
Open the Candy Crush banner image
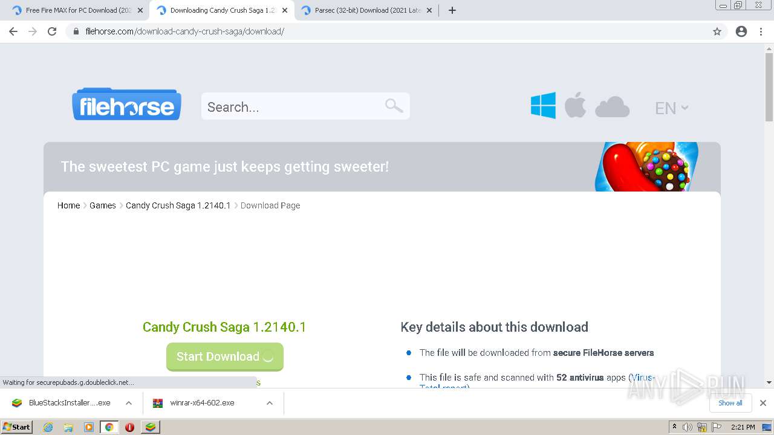[x=646, y=167]
